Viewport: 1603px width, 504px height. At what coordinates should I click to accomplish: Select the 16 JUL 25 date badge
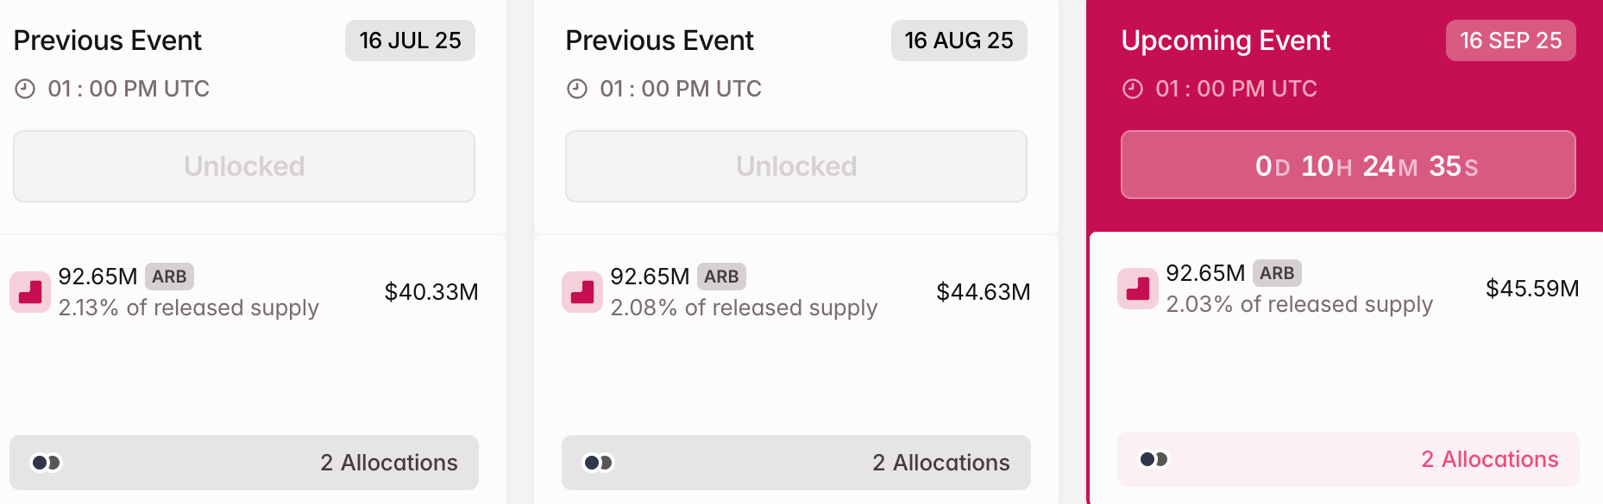pyautogui.click(x=410, y=40)
